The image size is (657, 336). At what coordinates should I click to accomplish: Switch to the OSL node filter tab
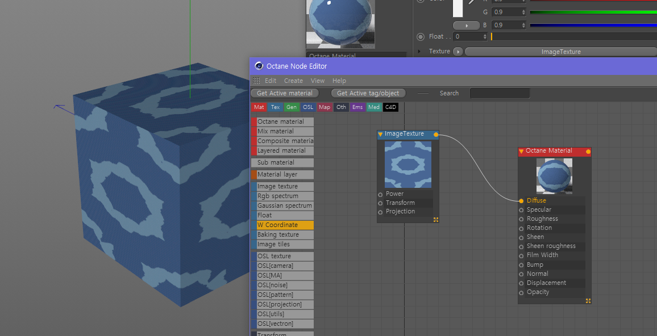point(308,107)
